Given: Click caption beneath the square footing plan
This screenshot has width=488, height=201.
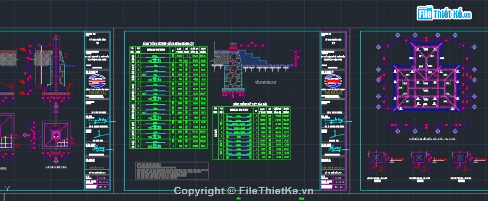Looking at the screenshot, I should point(57,167).
